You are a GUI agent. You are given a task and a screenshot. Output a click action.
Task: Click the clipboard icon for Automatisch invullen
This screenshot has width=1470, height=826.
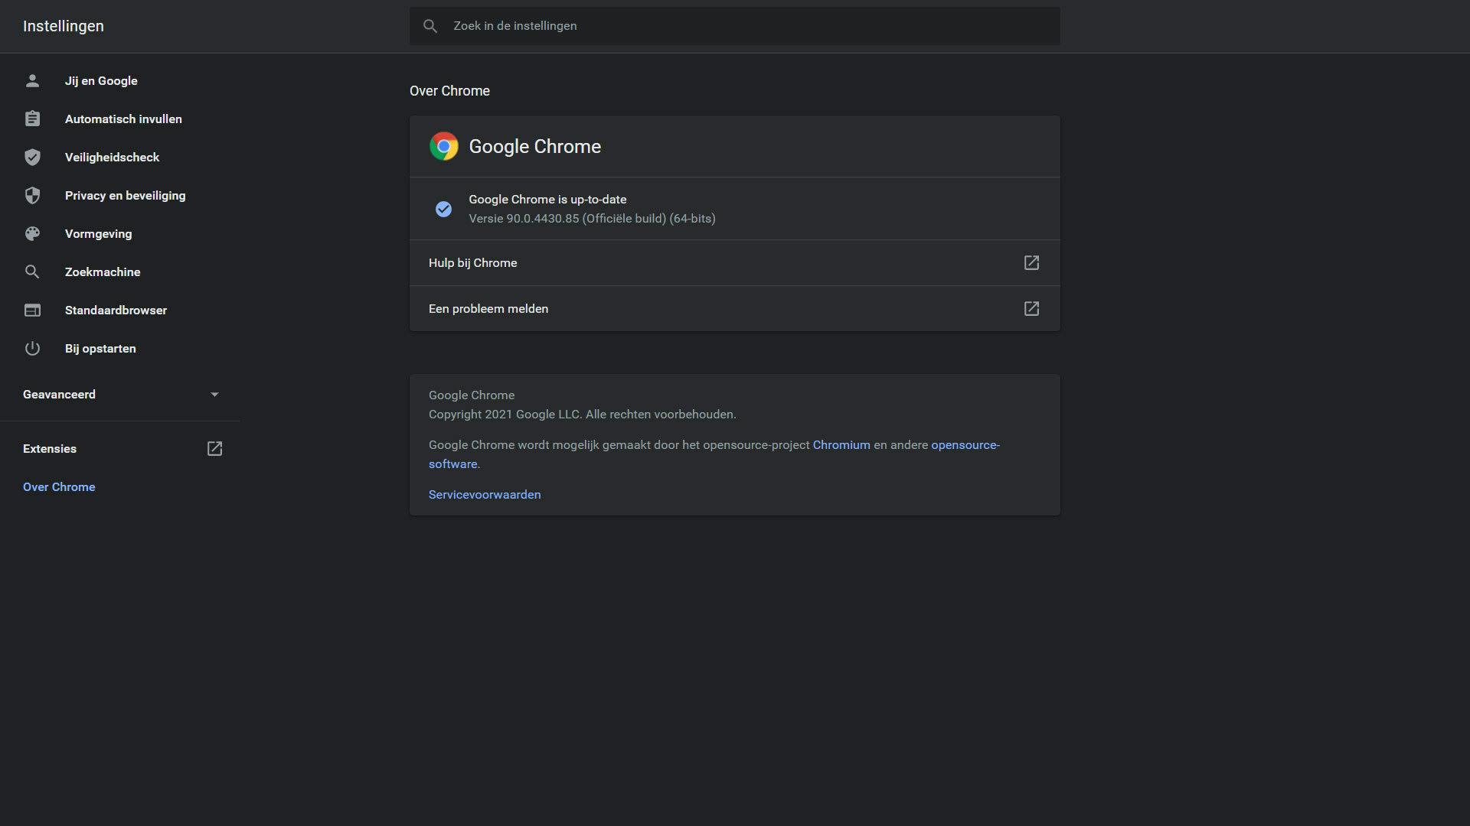click(x=32, y=119)
